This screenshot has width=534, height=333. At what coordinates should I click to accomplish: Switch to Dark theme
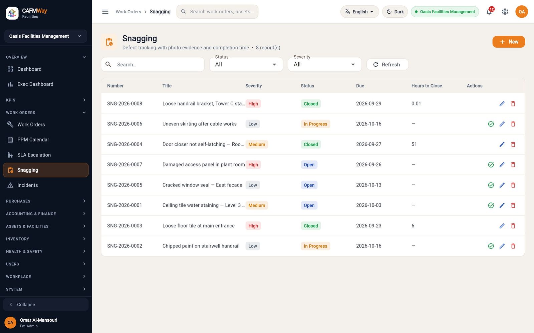395,12
